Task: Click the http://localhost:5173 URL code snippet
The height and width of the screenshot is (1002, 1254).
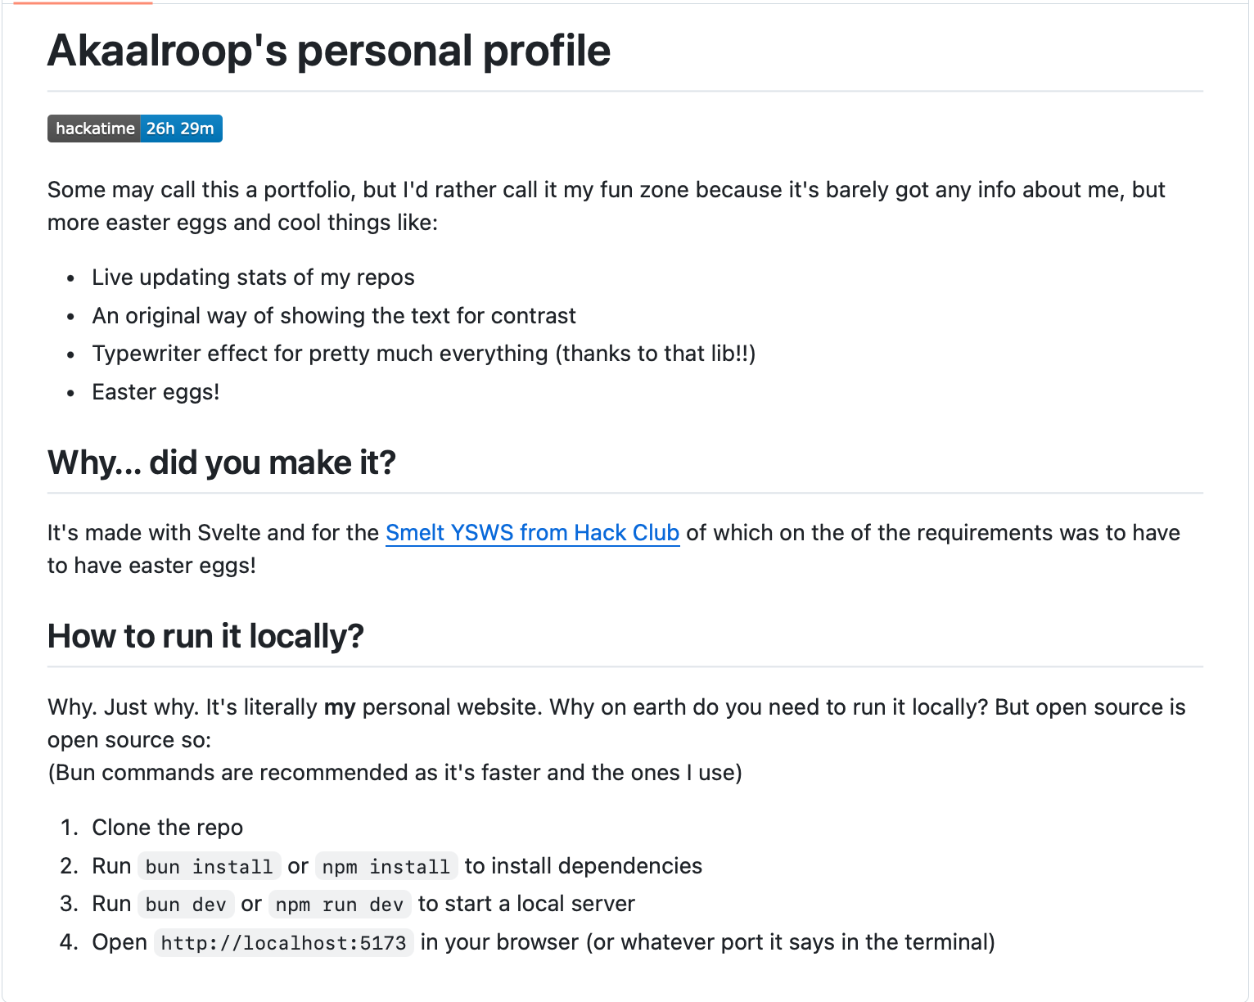Action: point(283,943)
